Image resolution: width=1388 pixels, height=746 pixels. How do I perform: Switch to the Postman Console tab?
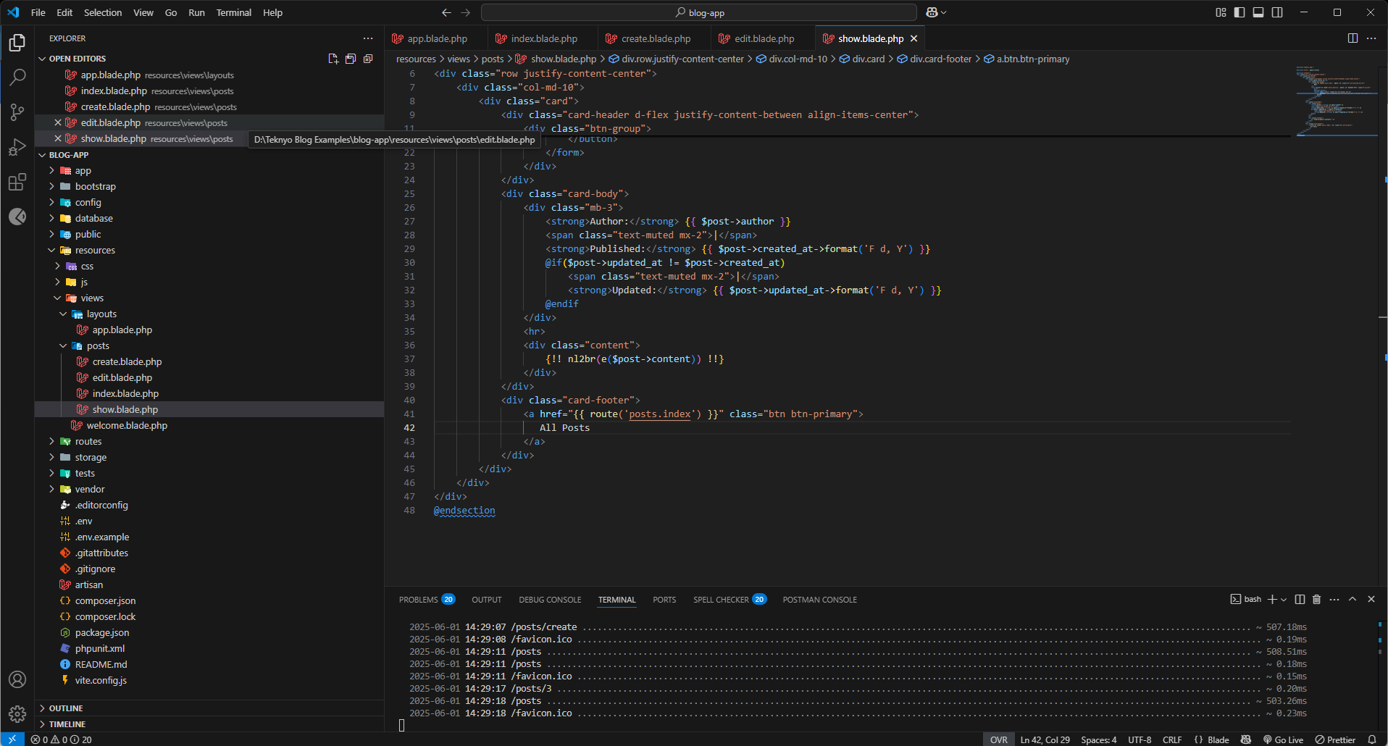pyautogui.click(x=819, y=600)
